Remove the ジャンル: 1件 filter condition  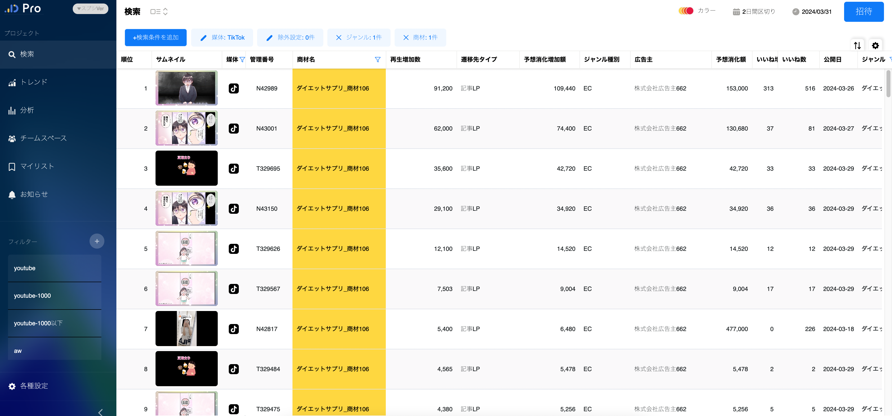(339, 38)
